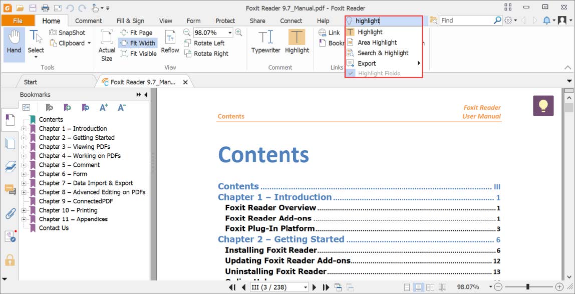Zoom in with ribbon plus magnifier
The width and height of the screenshot is (575, 294).
pos(238,33)
